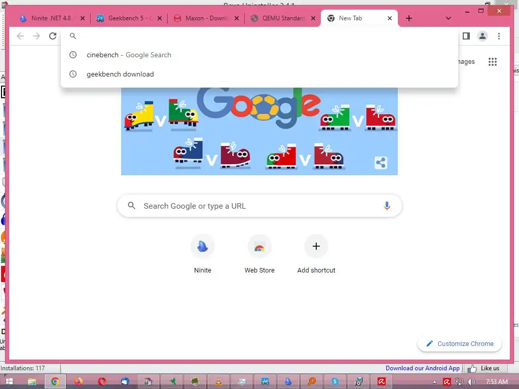
Task: Click the forward navigation arrow
Action: tap(36, 36)
